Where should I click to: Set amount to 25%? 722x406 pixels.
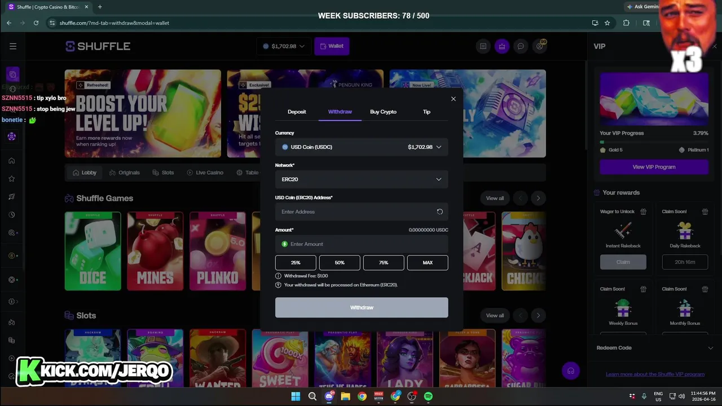point(296,263)
